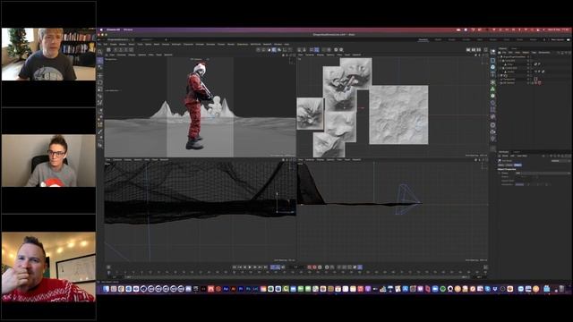Click the Play Forward button in the timeline
The image size is (573, 322).
pyautogui.click(x=250, y=267)
